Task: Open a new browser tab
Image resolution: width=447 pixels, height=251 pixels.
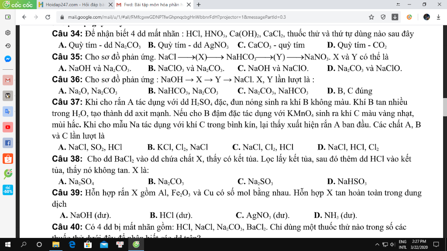Action: 199,4
